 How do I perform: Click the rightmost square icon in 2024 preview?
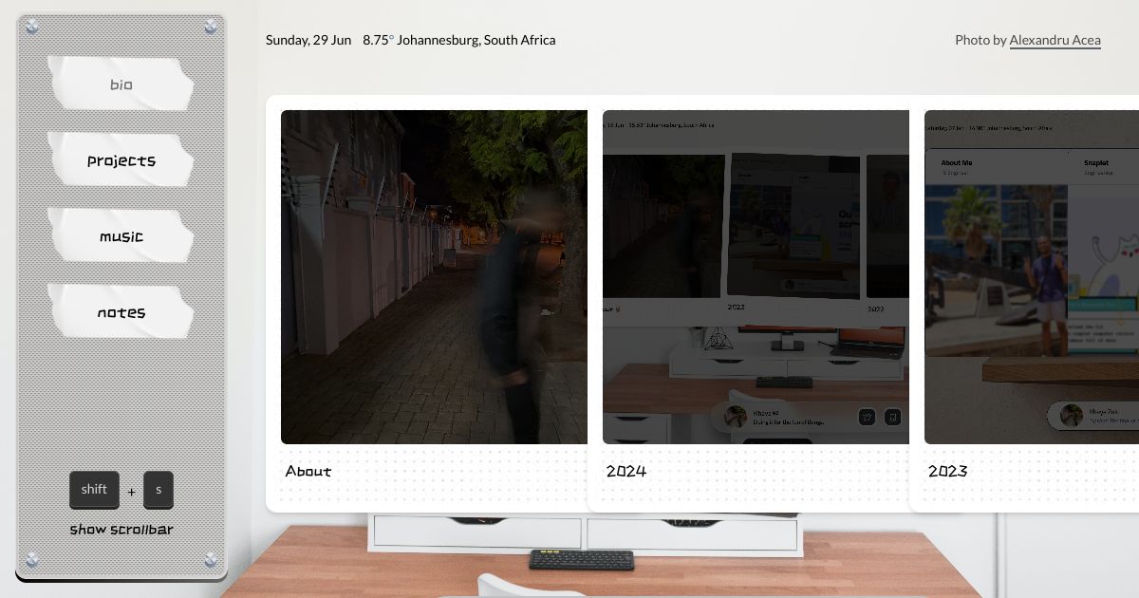pyautogui.click(x=892, y=417)
